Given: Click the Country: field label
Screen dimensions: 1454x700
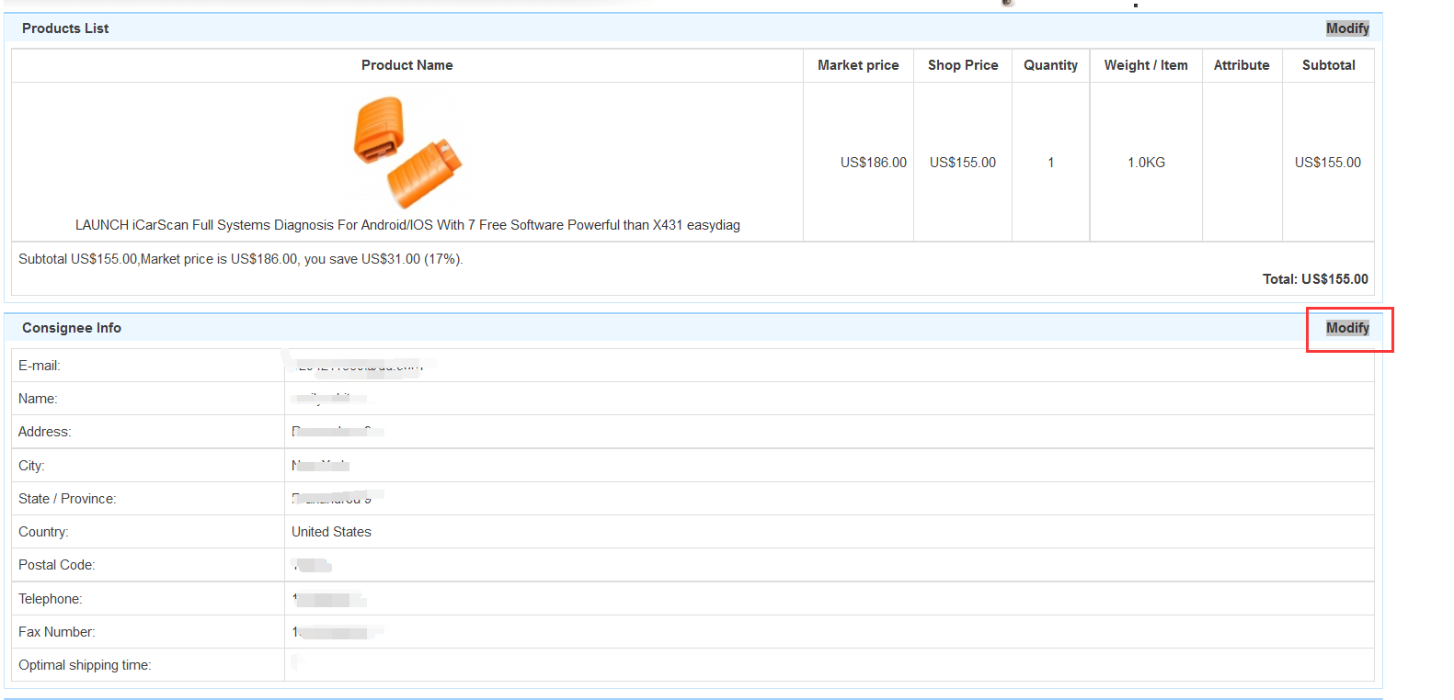Looking at the screenshot, I should tap(43, 532).
